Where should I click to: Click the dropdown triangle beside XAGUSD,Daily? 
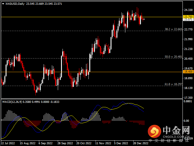[x=3, y=4]
